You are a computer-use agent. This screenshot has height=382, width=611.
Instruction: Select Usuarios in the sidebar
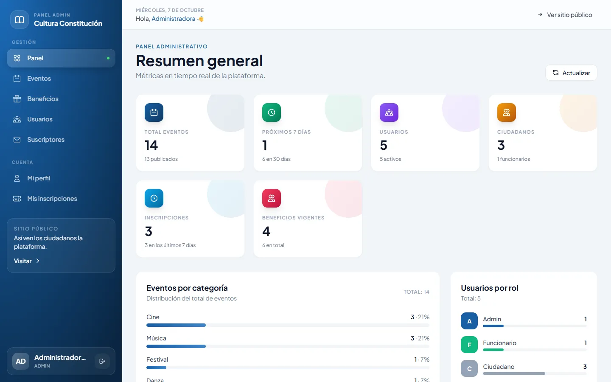[x=61, y=119]
